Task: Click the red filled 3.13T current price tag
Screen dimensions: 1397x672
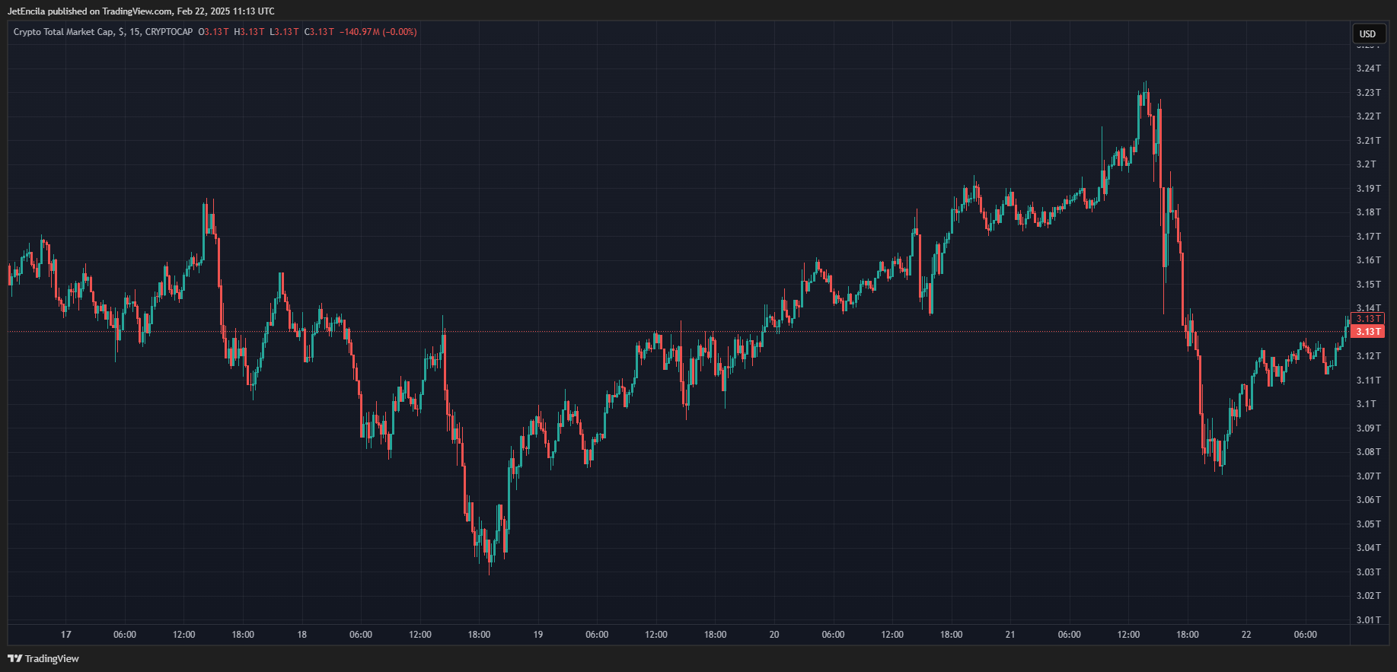Action: tap(1367, 332)
